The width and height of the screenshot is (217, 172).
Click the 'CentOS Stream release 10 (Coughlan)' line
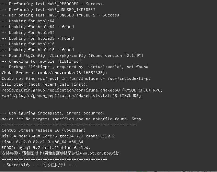point(44,130)
